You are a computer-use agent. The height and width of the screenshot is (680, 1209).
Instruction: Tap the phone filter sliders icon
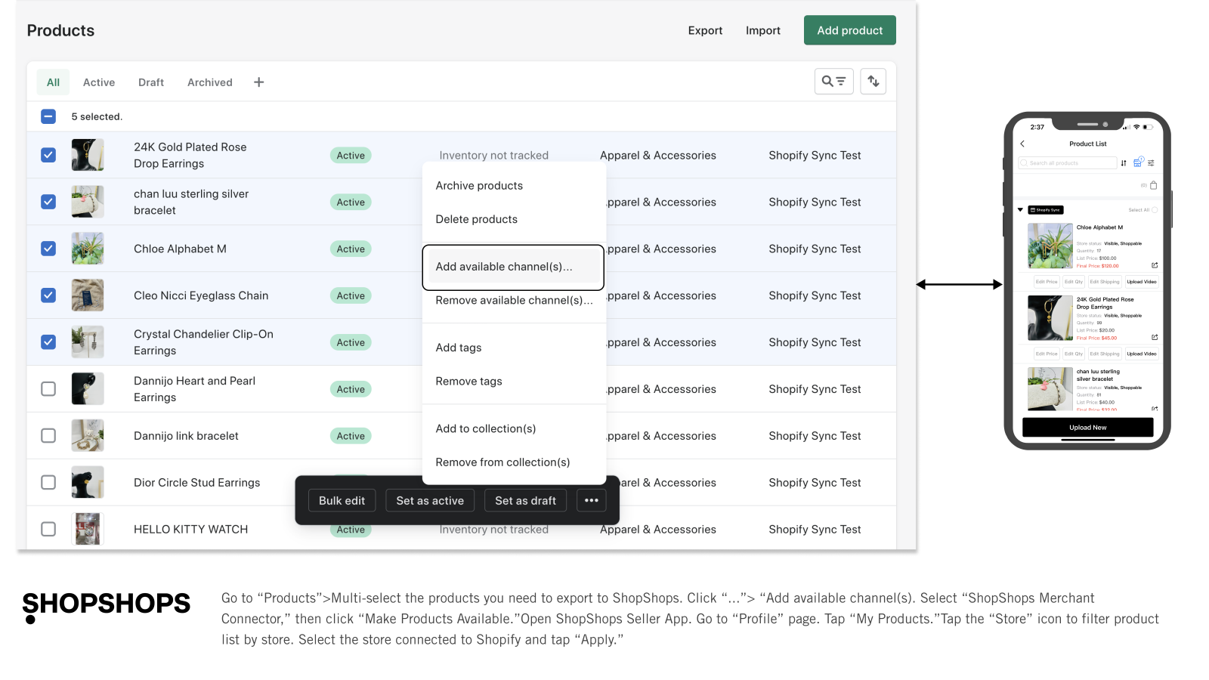click(x=1151, y=162)
